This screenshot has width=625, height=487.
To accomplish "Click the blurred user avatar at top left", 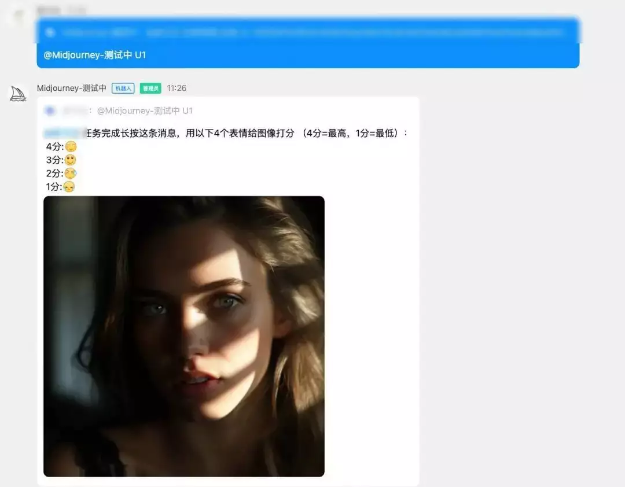I will coord(19,16).
